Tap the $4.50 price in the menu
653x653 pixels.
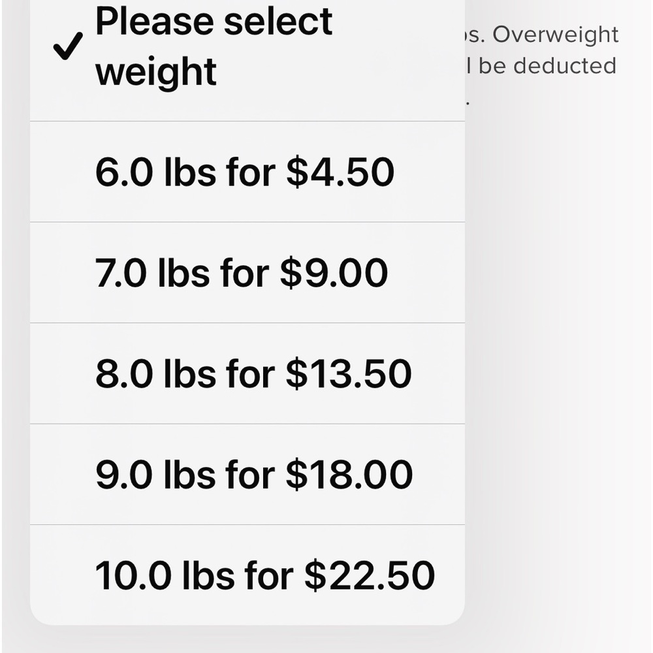click(340, 172)
